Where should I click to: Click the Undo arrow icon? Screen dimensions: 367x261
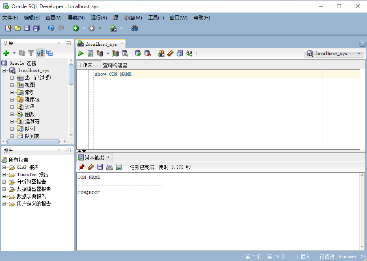pos(51,28)
